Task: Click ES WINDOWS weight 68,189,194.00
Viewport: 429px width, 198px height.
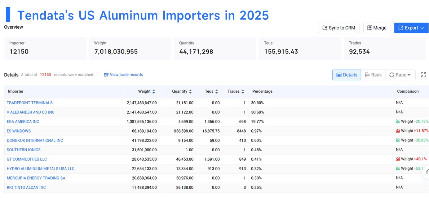Action: pyautogui.click(x=144, y=131)
